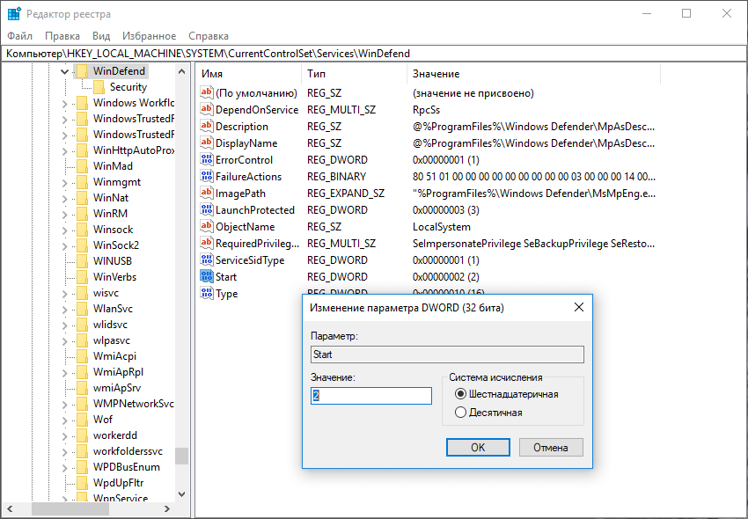Click the RpcSs value data

click(x=426, y=110)
